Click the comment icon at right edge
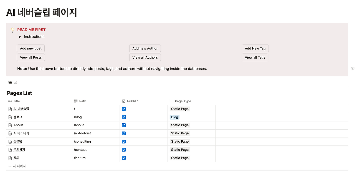The height and width of the screenshot is (180, 355). click(x=353, y=68)
